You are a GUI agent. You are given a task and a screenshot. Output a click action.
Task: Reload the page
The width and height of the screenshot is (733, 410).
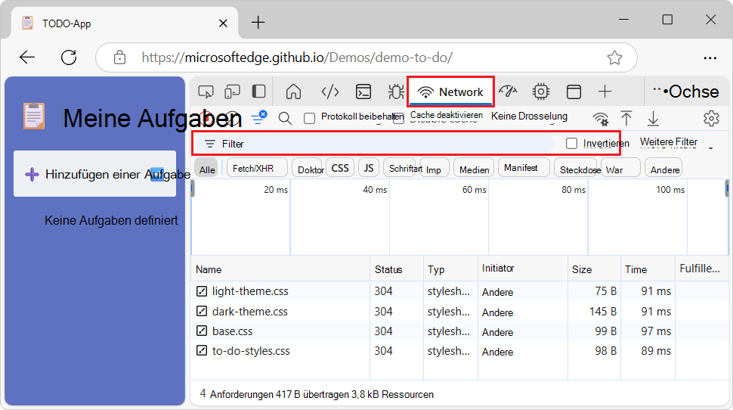point(69,57)
